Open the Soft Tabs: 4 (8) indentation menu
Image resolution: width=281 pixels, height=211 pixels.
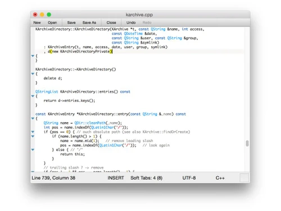pyautogui.click(x=147, y=178)
